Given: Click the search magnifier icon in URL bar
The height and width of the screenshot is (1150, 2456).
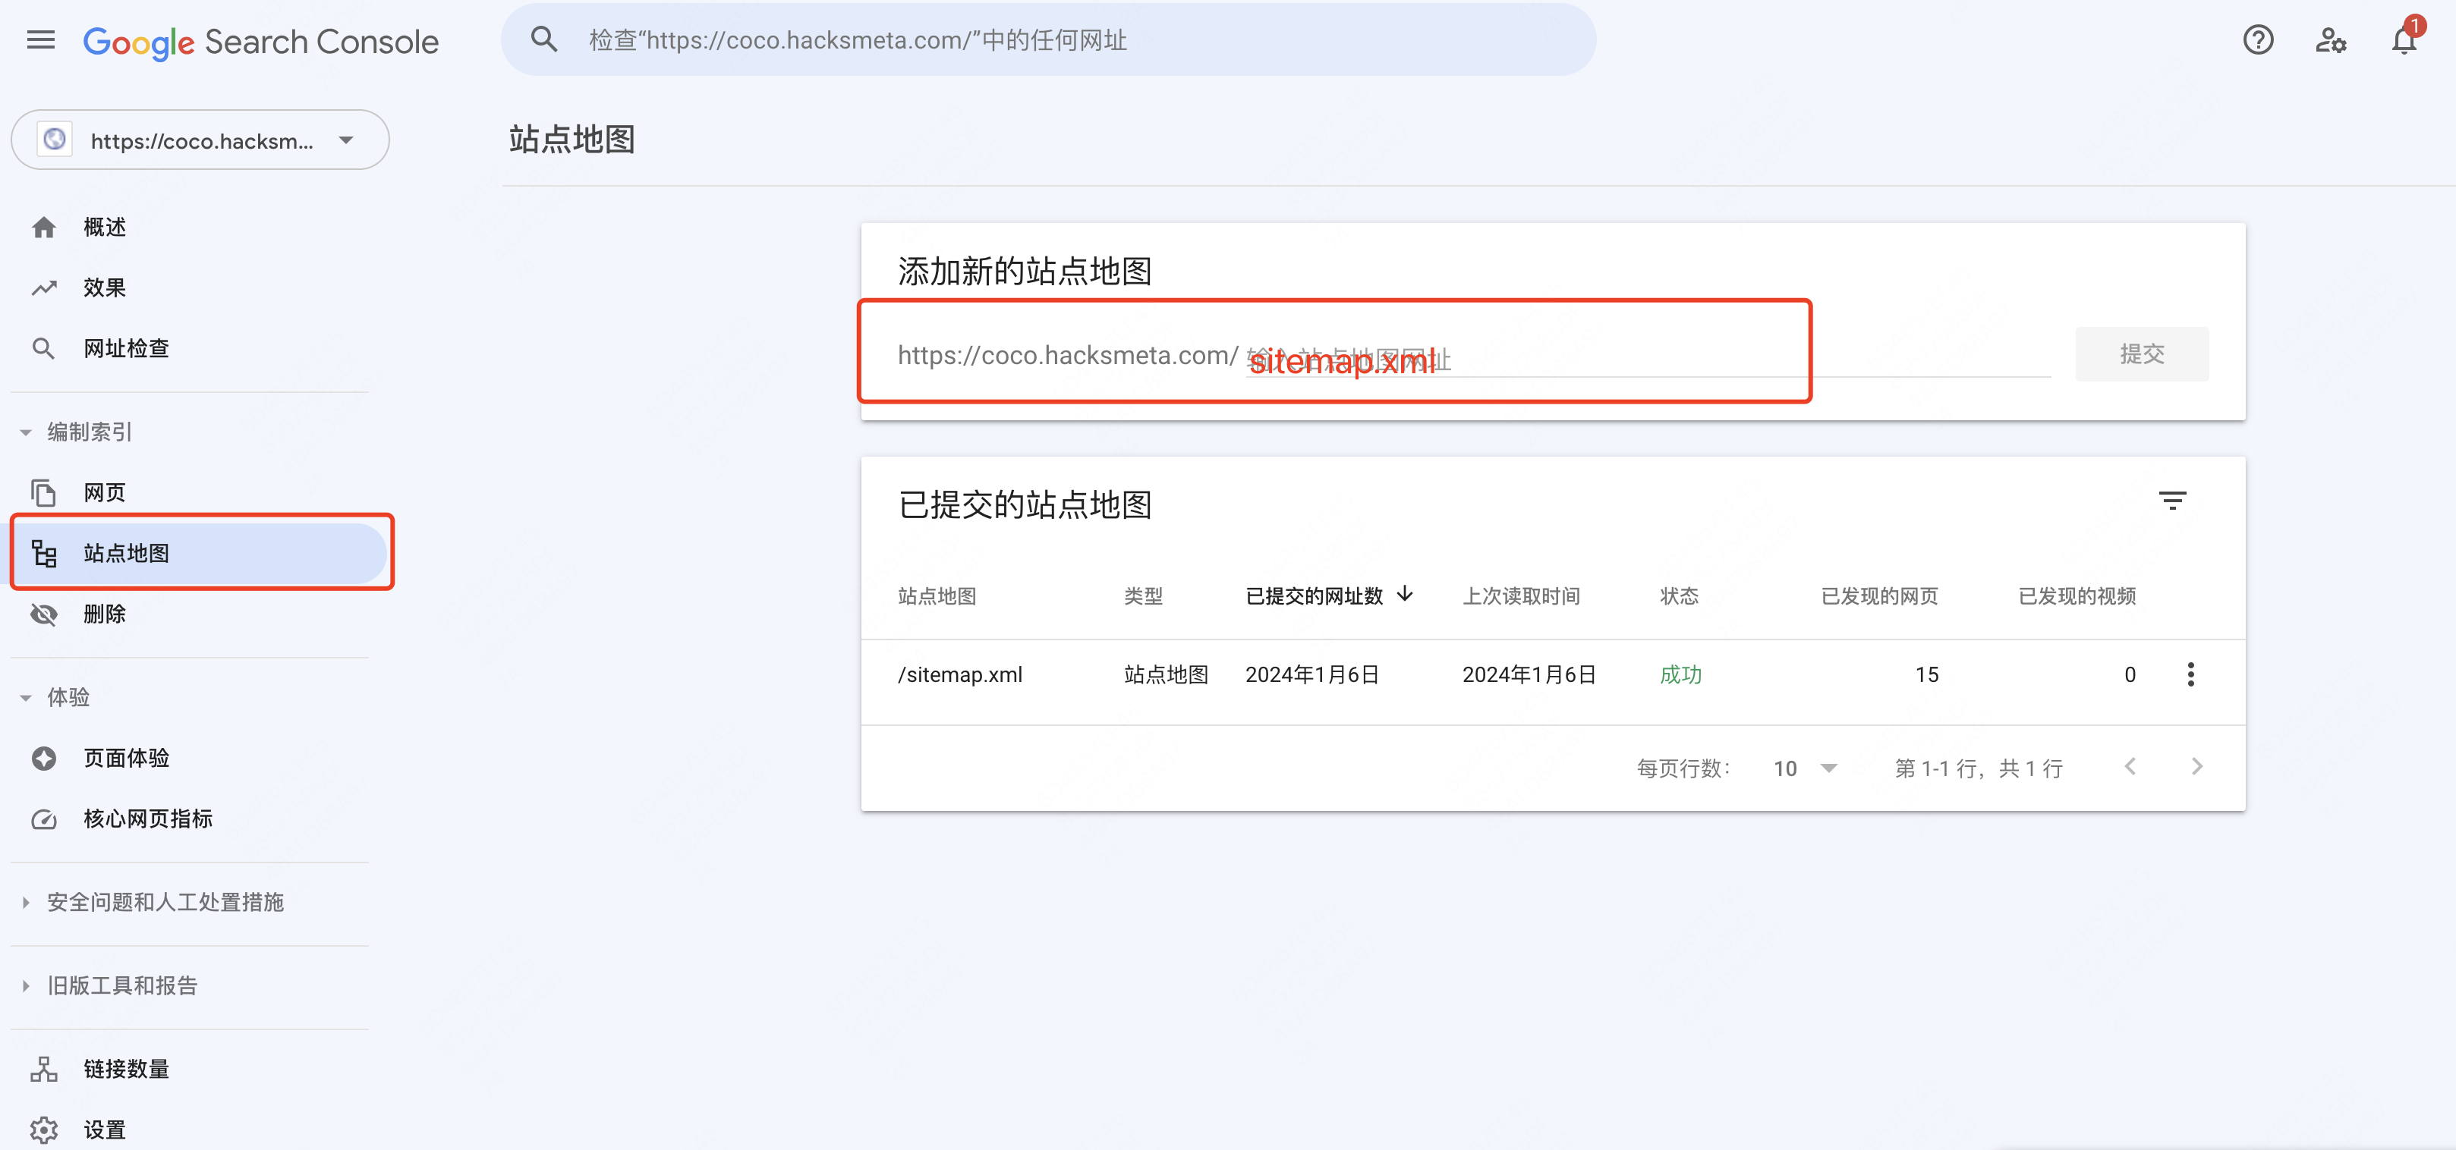Looking at the screenshot, I should 544,40.
